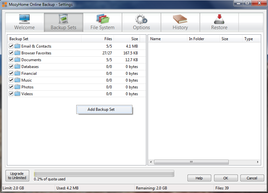
Task: Open the File System tab label
Action: click(103, 28)
